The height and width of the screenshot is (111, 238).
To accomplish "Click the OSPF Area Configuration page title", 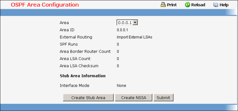I will 45,5.
